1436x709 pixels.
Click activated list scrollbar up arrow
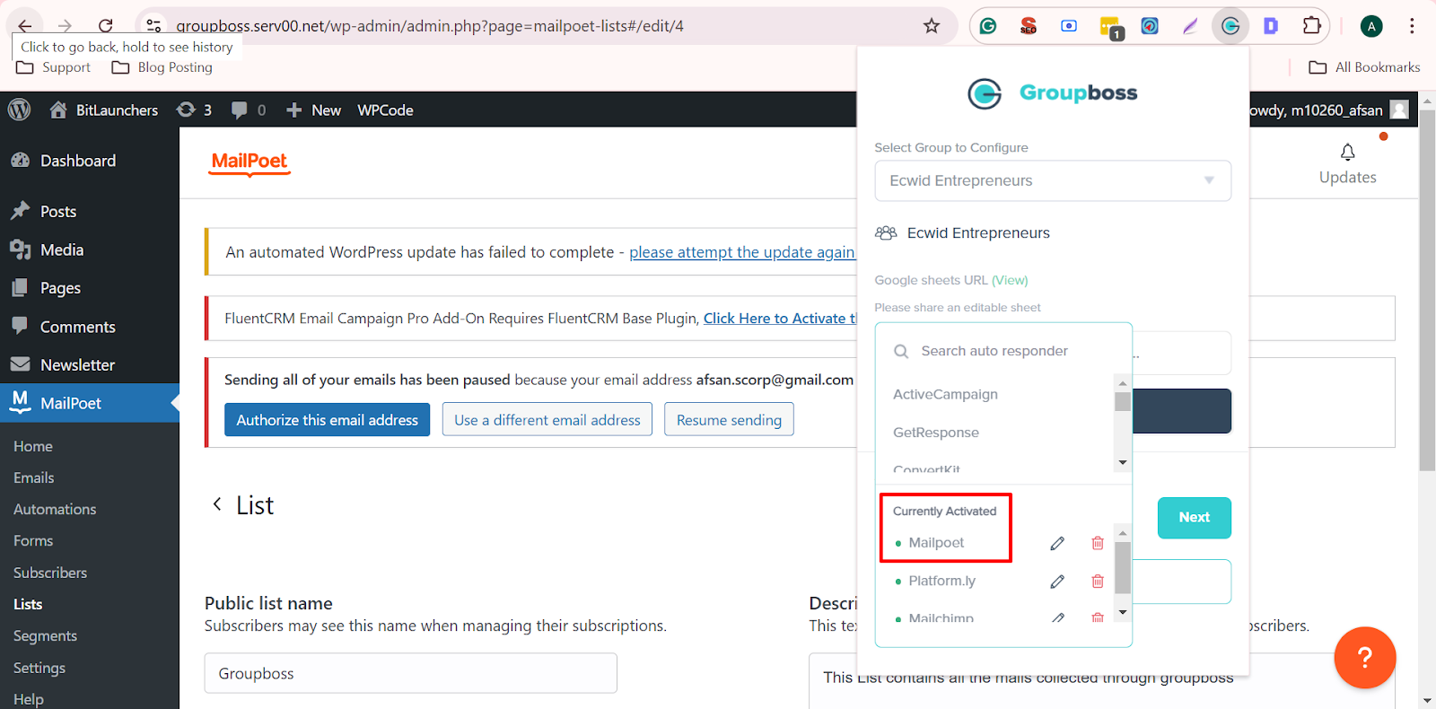pos(1122,533)
